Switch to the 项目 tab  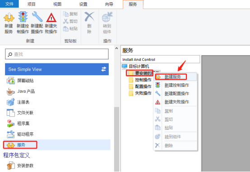(x=31, y=4)
